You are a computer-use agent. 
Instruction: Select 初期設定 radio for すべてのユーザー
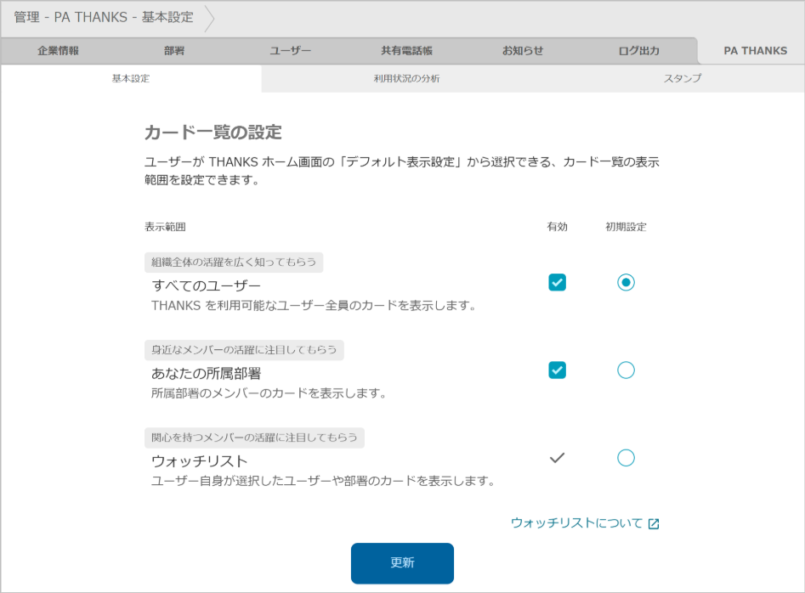(x=626, y=282)
